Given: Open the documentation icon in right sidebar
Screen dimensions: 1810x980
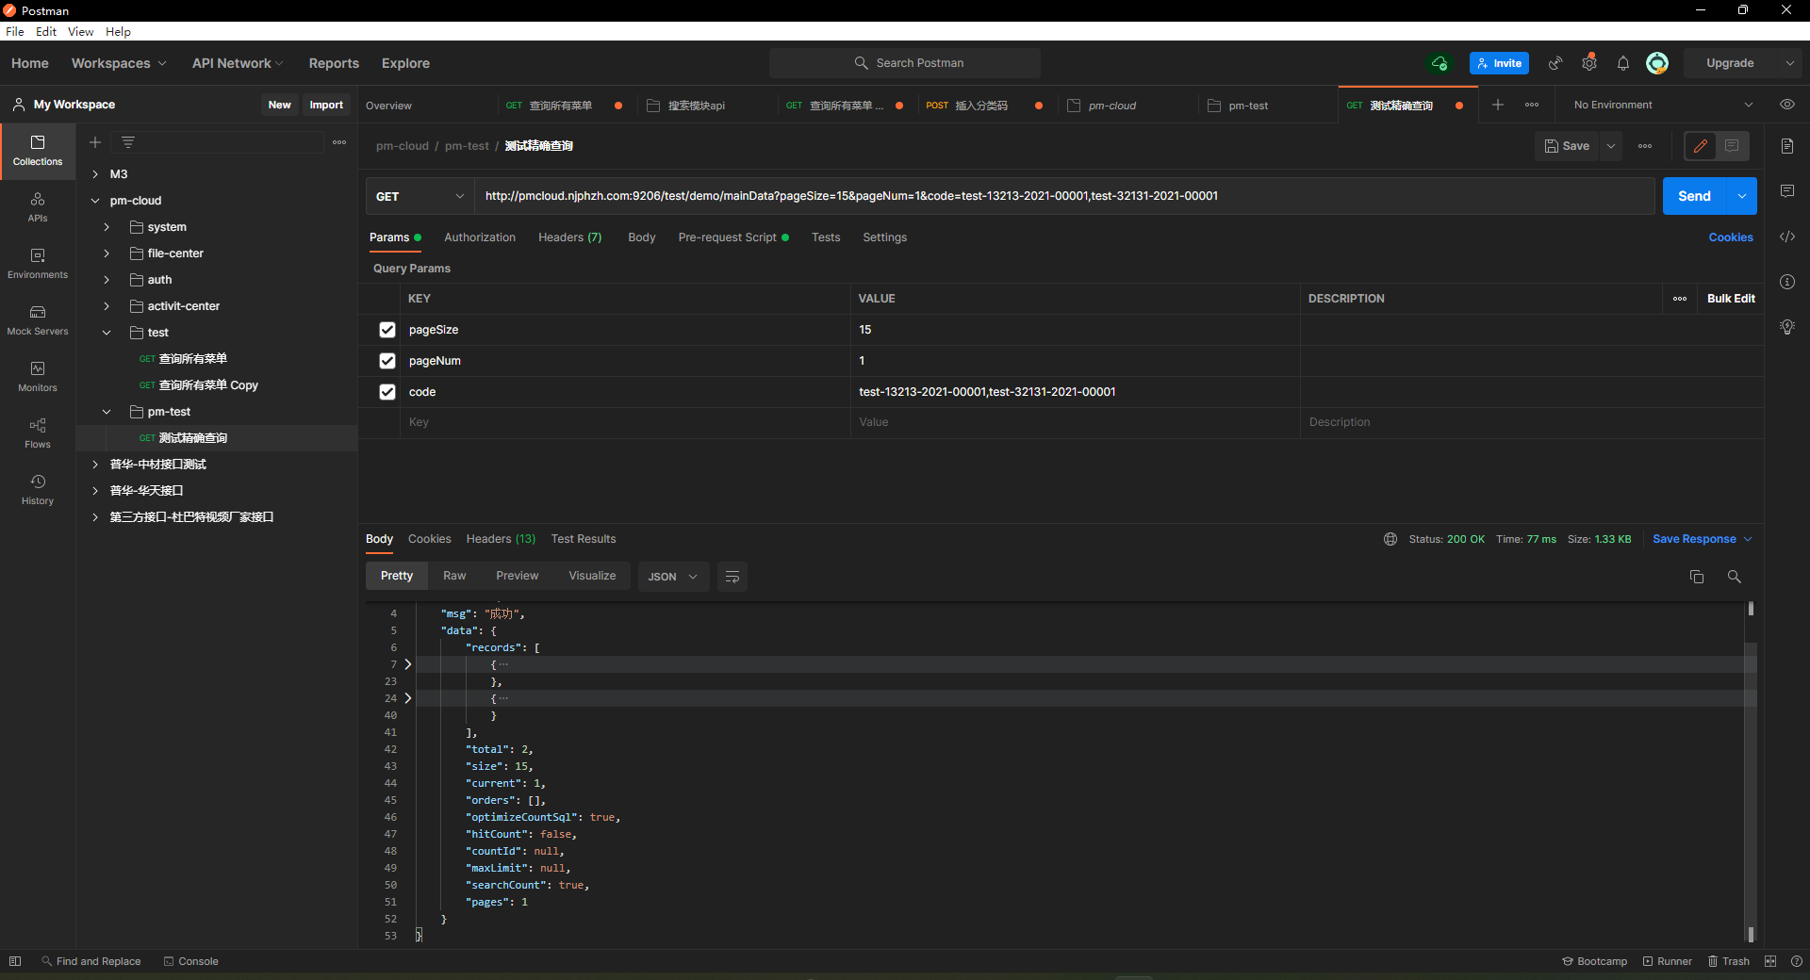Looking at the screenshot, I should point(1787,146).
